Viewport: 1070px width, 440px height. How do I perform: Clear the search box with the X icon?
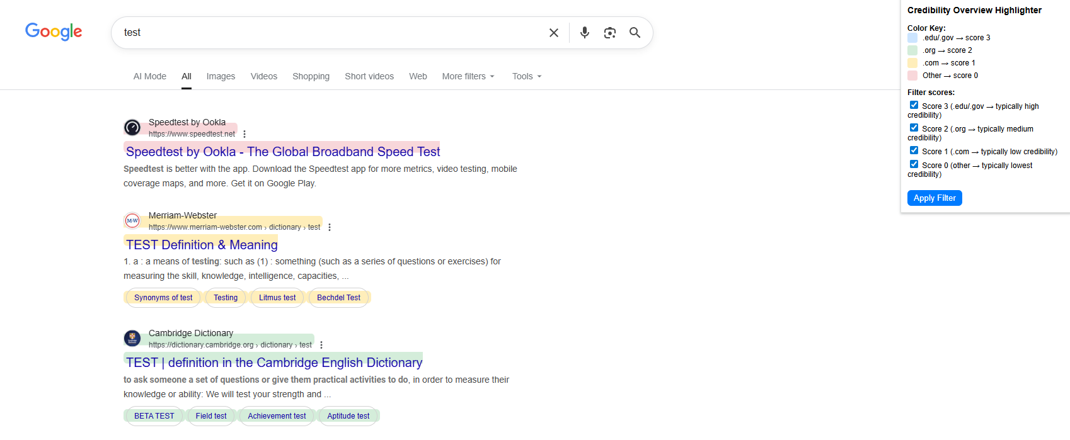554,33
